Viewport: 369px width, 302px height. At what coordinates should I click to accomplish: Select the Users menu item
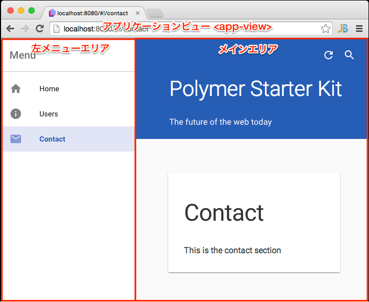(69, 114)
